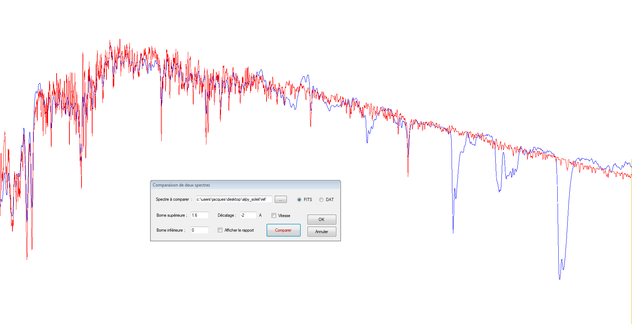Click the bottom of the deepest blue absorption dip
The height and width of the screenshot is (324, 632).
click(x=559, y=278)
